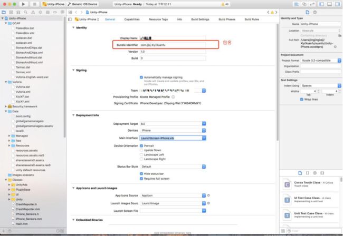Open related items grid in jump bar
The height and width of the screenshot is (236, 343).
(70, 12)
